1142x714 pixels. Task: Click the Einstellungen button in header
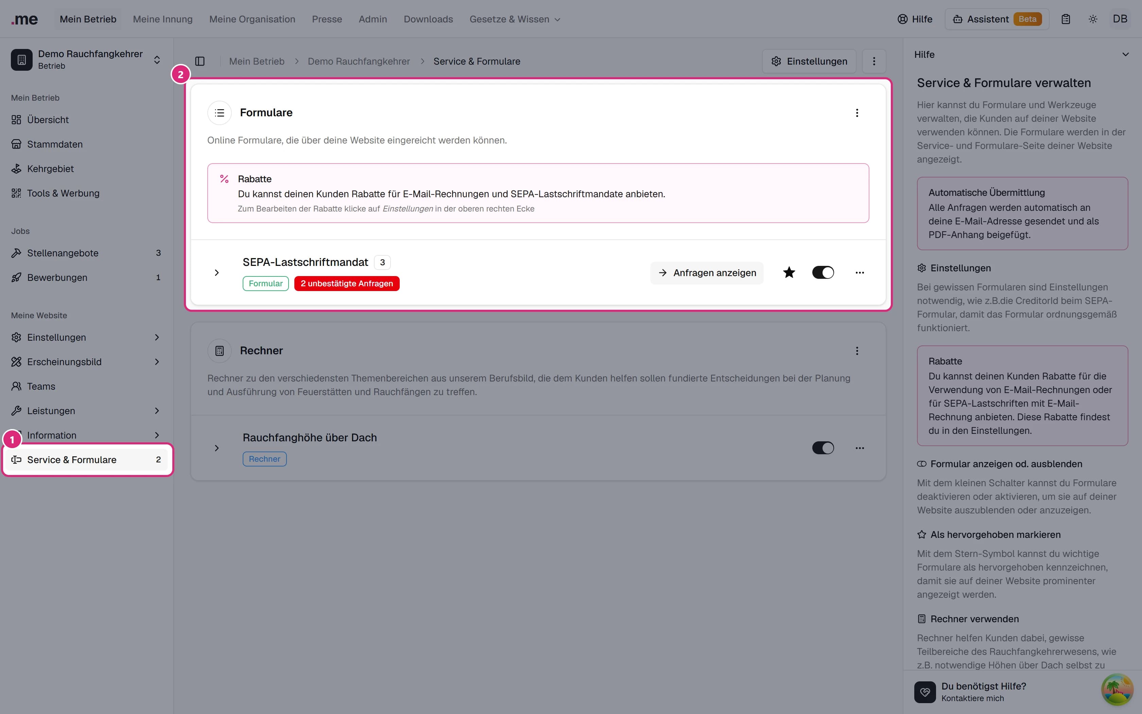(809, 62)
